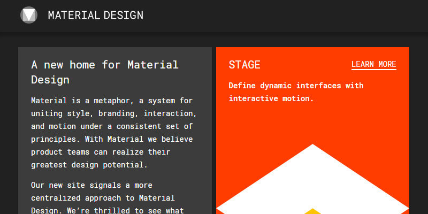Click the heading 'A new home for Material Design'

click(105, 72)
